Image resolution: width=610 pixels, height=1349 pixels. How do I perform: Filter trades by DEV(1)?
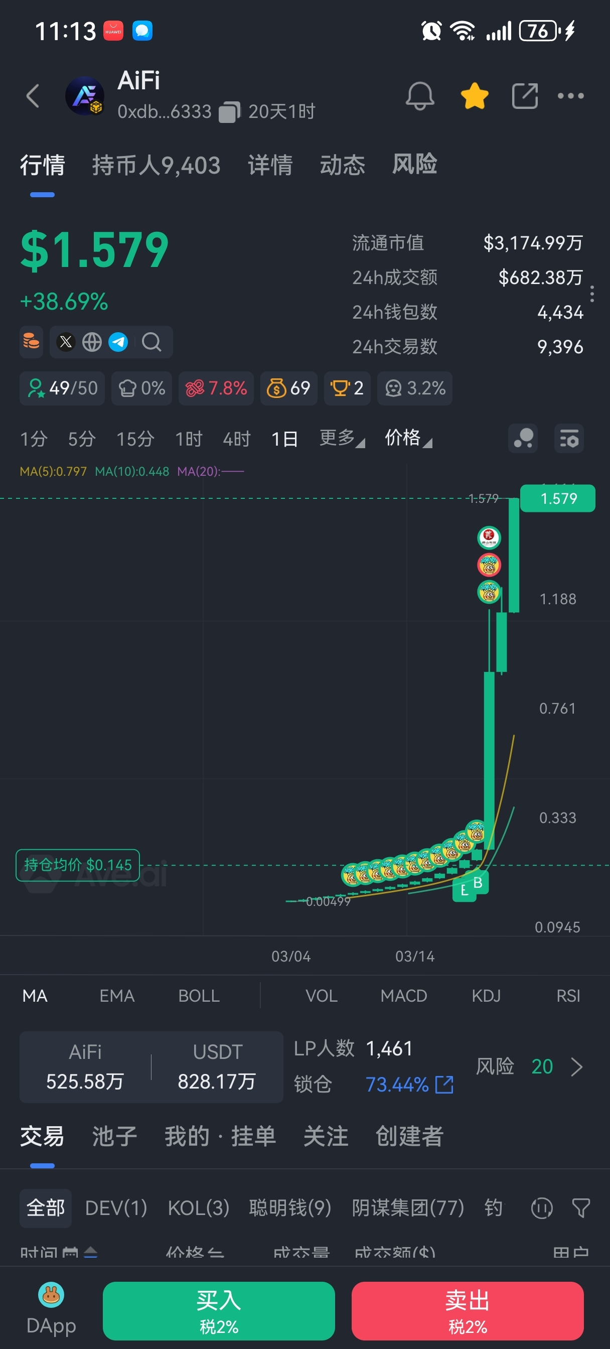[116, 1208]
